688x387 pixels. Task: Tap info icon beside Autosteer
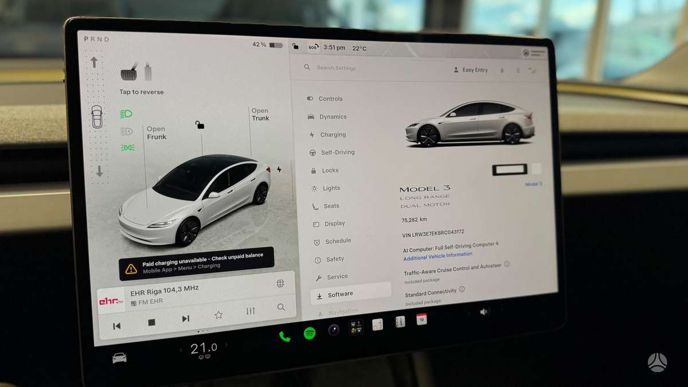(x=507, y=264)
